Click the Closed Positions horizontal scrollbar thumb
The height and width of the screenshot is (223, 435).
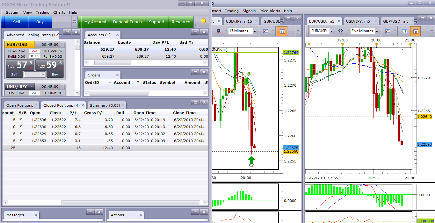point(131,203)
